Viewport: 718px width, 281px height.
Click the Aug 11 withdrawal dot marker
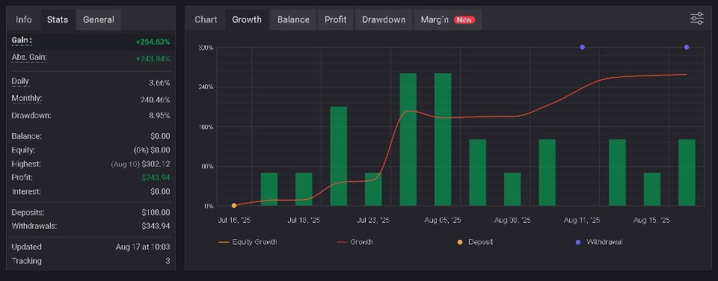582,47
